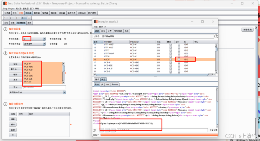Screen dimensions: 260x141
Task: Tick the 超时 timeout checkbox in highlighted row 16
Action: click(x=179, y=60)
